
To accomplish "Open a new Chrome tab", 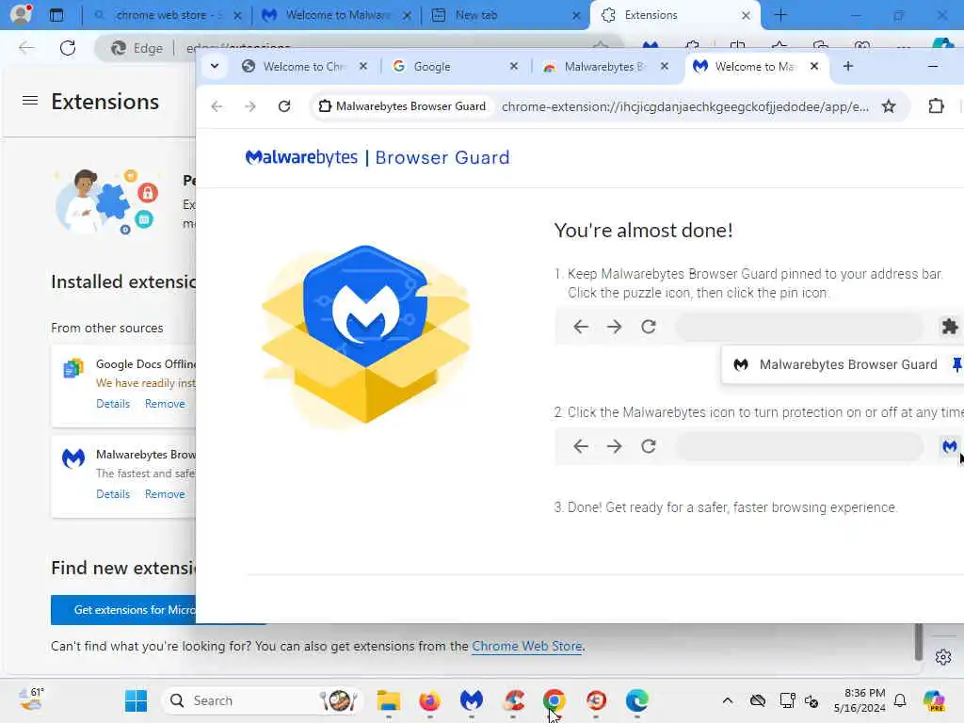I will [x=848, y=66].
